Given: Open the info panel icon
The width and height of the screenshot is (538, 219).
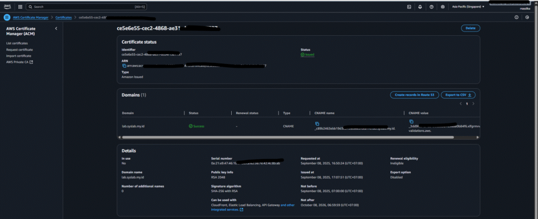Looking at the screenshot, I should coord(516,17).
